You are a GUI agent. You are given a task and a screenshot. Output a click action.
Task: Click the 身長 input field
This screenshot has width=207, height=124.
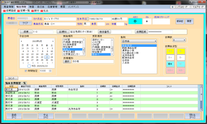coord(101,24)
